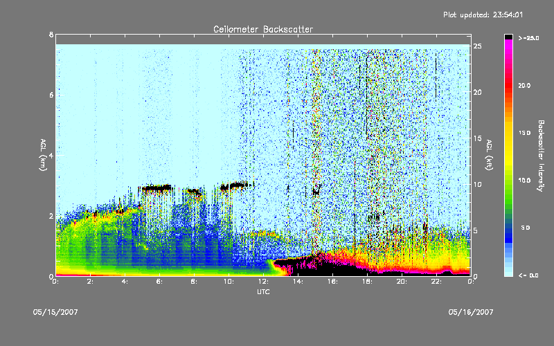
Task: Click the "8" km tick on left axis
Action: tap(51, 35)
